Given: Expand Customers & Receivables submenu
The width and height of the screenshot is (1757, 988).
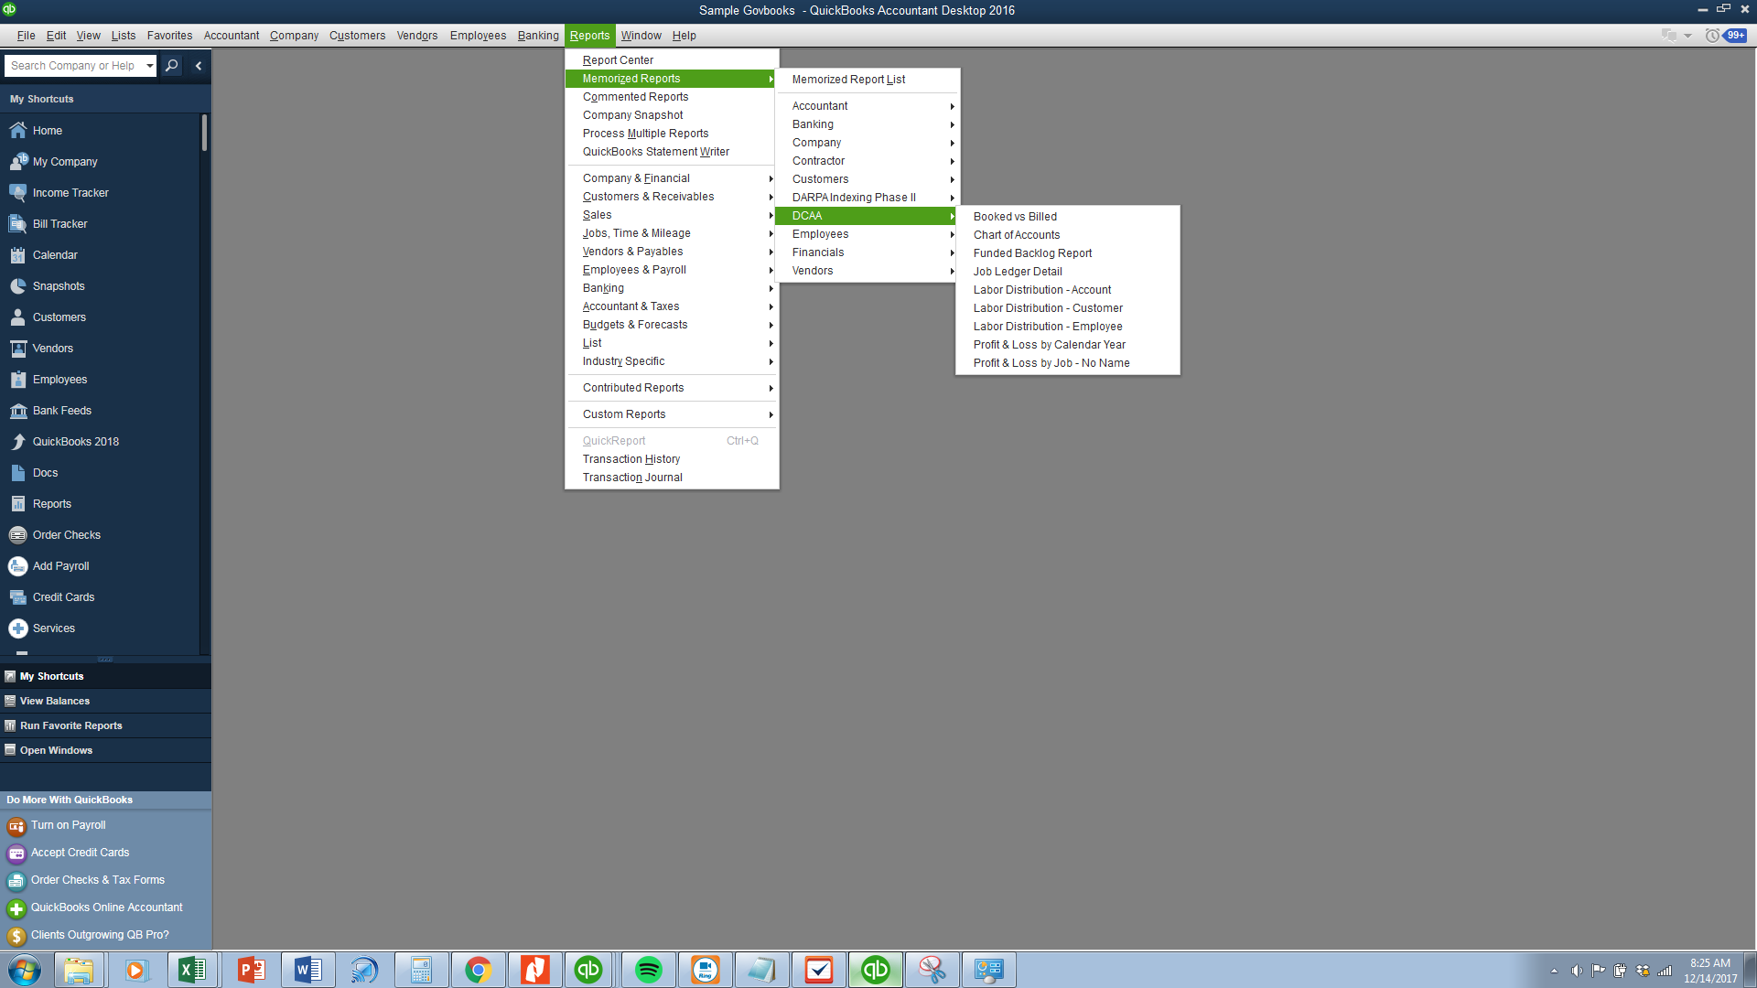Looking at the screenshot, I should pyautogui.click(x=672, y=197).
